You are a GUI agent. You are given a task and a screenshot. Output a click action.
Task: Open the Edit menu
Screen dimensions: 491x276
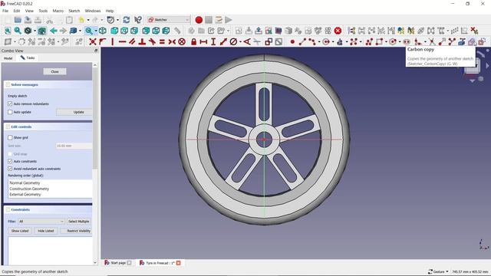click(x=17, y=11)
